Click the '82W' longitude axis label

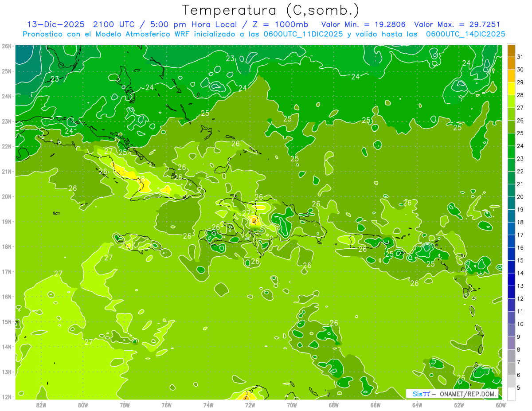click(x=41, y=405)
